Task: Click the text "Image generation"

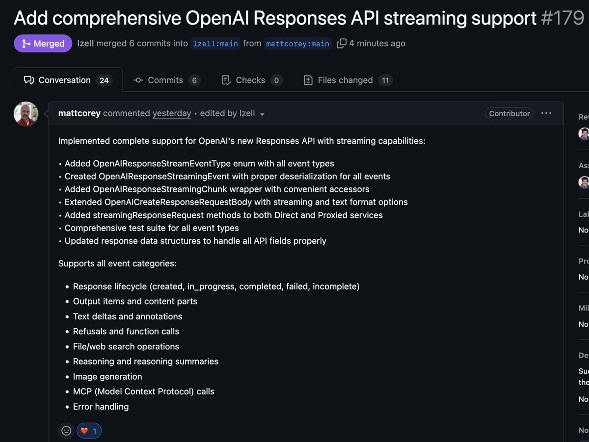Action: [x=107, y=376]
